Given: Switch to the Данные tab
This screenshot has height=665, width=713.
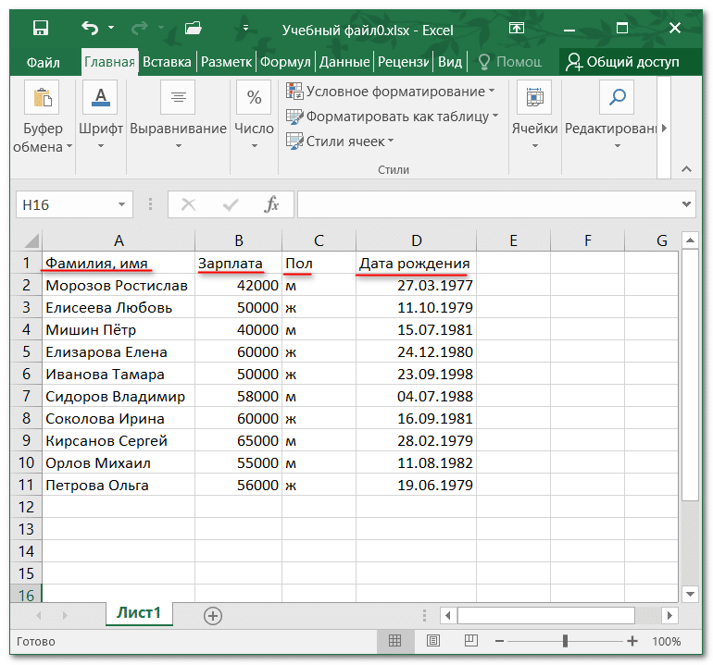Looking at the screenshot, I should pos(344,62).
